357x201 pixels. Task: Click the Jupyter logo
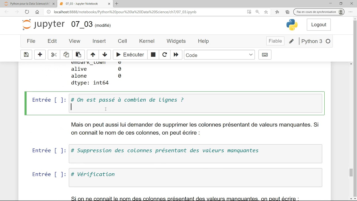(x=43, y=25)
